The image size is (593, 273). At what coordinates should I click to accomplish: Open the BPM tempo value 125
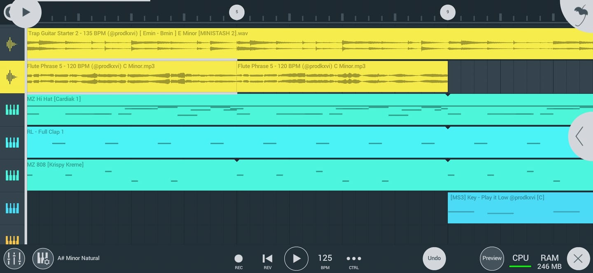pyautogui.click(x=325, y=261)
